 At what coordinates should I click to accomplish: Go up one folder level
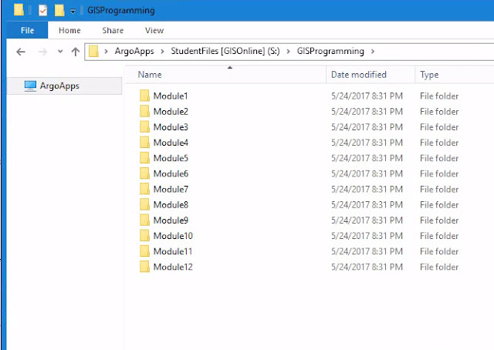(x=76, y=52)
